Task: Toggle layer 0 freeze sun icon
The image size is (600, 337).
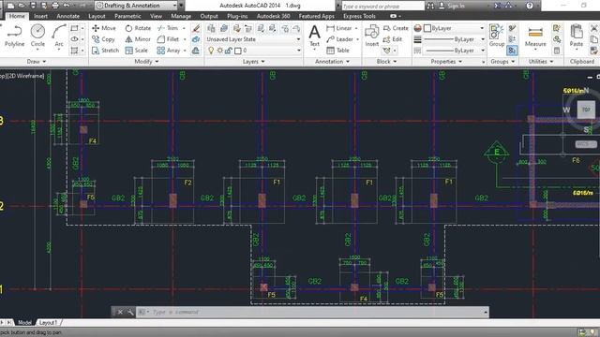Action: click(219, 50)
